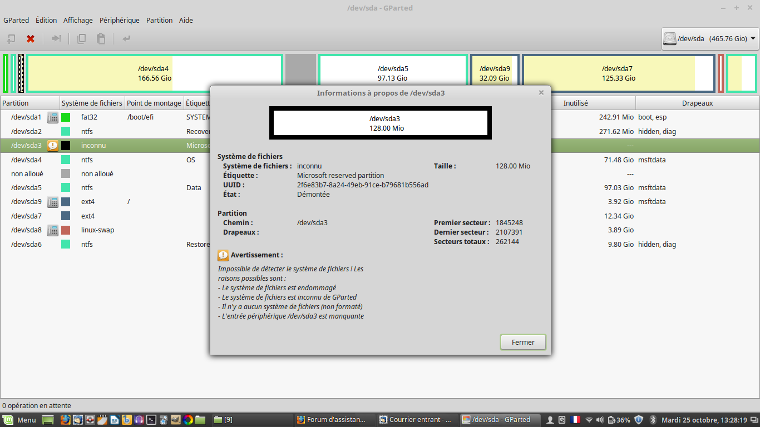Image resolution: width=760 pixels, height=427 pixels.
Task: Click the Avertissement warning icon in the dialog
Action: click(x=223, y=255)
